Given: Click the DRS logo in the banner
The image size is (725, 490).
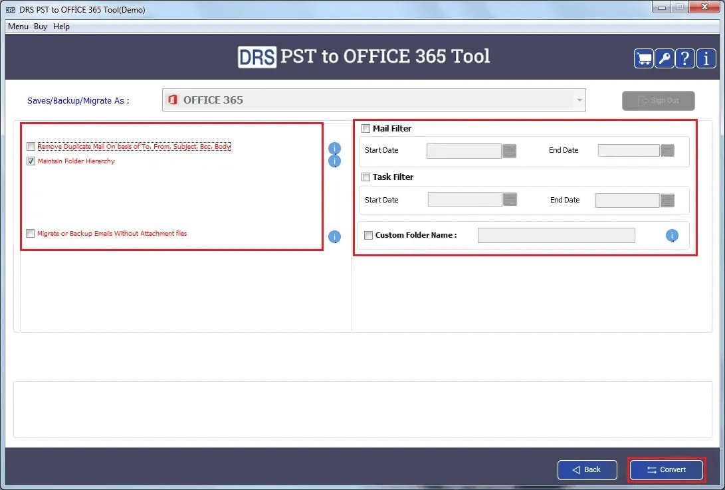Looking at the screenshot, I should (257, 57).
